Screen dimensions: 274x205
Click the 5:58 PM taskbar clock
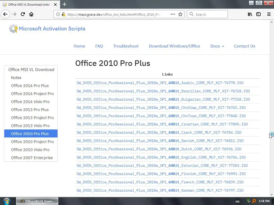(x=264, y=201)
